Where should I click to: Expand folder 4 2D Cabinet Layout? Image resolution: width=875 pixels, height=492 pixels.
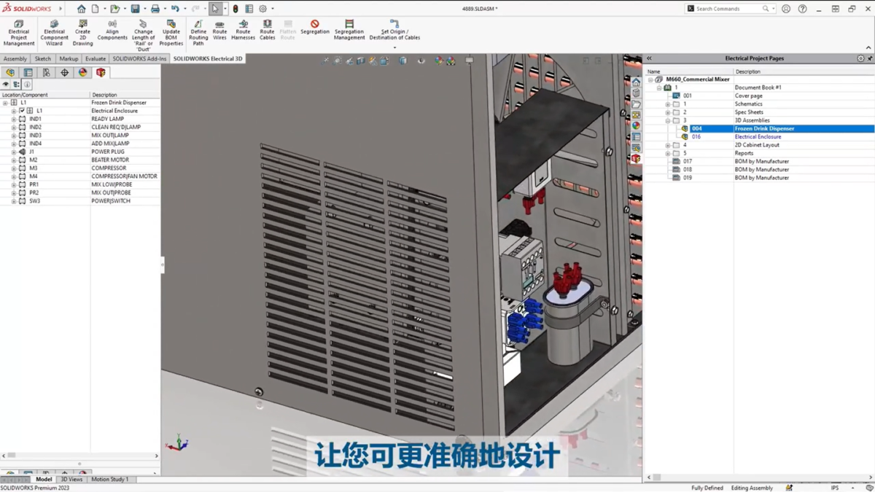click(667, 145)
